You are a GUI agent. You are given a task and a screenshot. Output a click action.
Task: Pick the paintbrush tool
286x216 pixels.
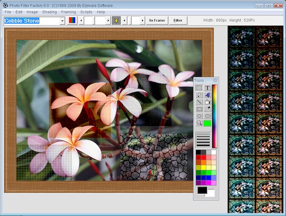[199, 95]
